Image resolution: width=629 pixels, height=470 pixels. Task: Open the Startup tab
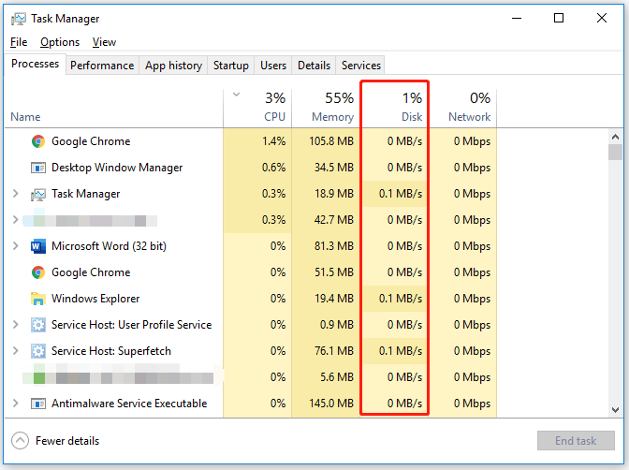[x=230, y=66]
